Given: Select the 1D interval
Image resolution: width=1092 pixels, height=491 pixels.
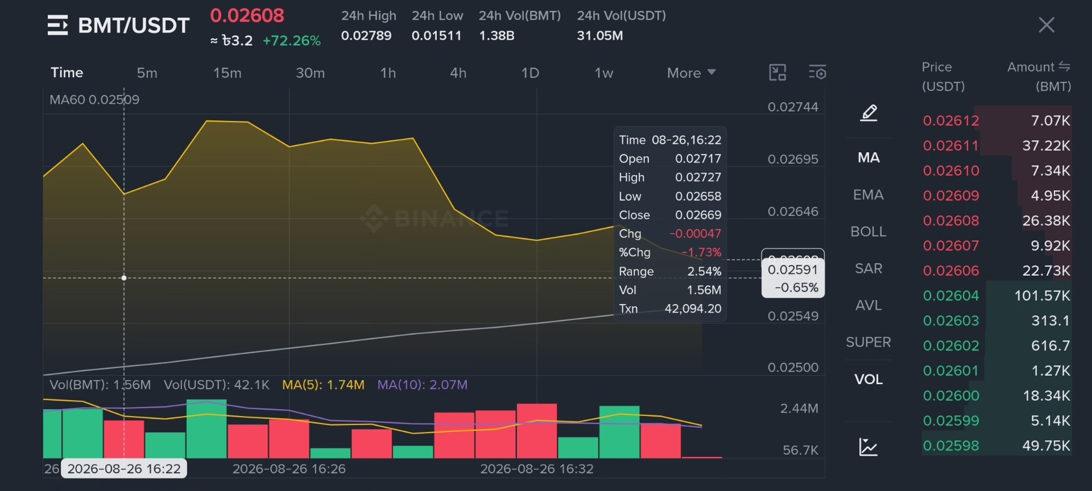Looking at the screenshot, I should point(530,73).
